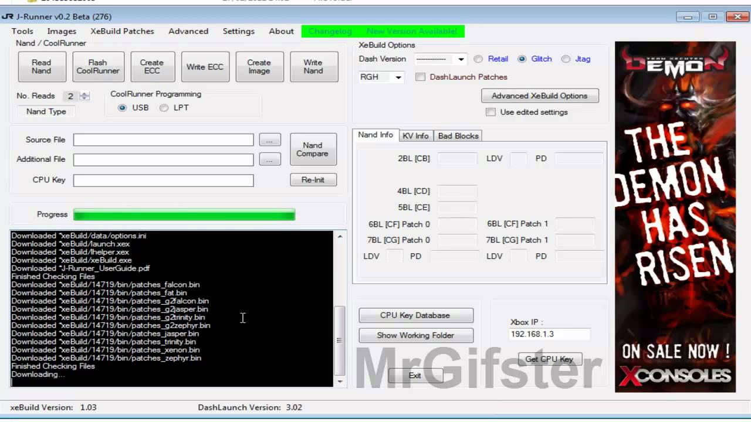Click the Write ECC button
This screenshot has width=751, height=422.
click(x=205, y=67)
